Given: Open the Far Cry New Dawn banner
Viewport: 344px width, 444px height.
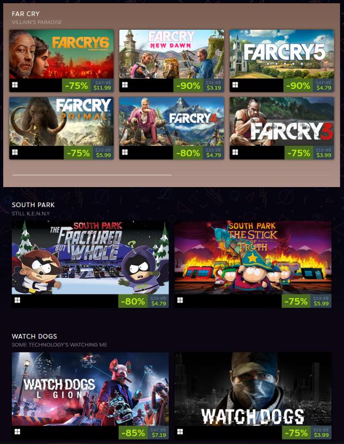Looking at the screenshot, I should pos(171,54).
